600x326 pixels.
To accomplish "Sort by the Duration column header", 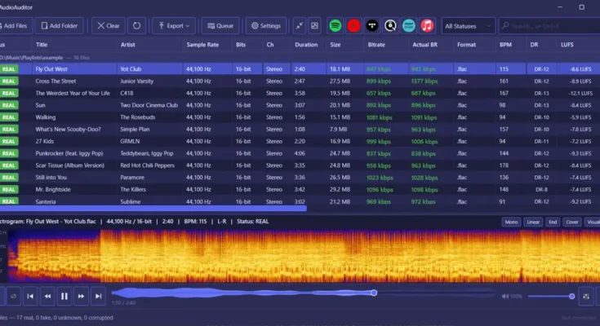I will pos(306,45).
